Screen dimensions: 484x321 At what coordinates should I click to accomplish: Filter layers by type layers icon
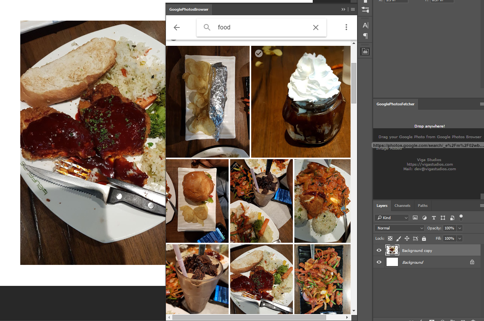point(434,218)
